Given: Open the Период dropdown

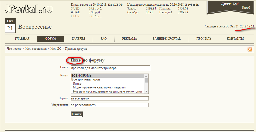Looking at the screenshot, I should tap(110, 98).
